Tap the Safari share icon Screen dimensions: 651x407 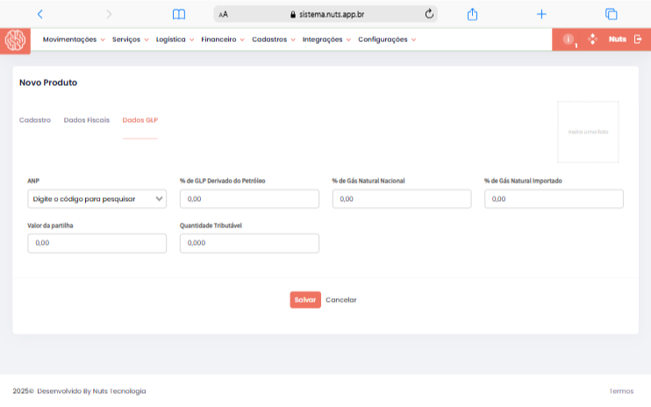click(x=472, y=14)
